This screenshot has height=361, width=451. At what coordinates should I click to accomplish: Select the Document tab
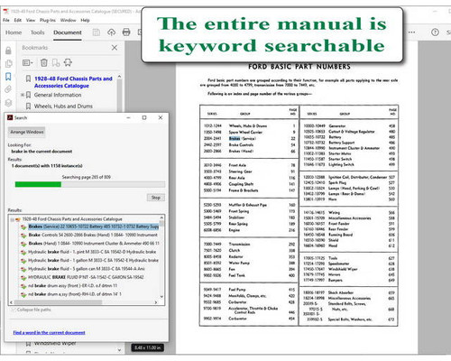click(68, 32)
